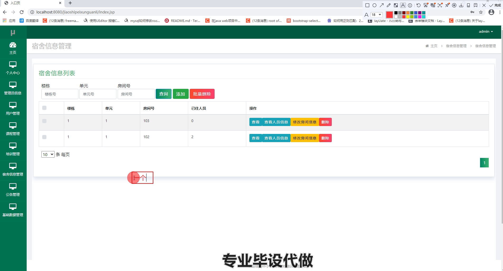The image size is (503, 271).
Task: Open README.md bookmark
Action: 182,21
